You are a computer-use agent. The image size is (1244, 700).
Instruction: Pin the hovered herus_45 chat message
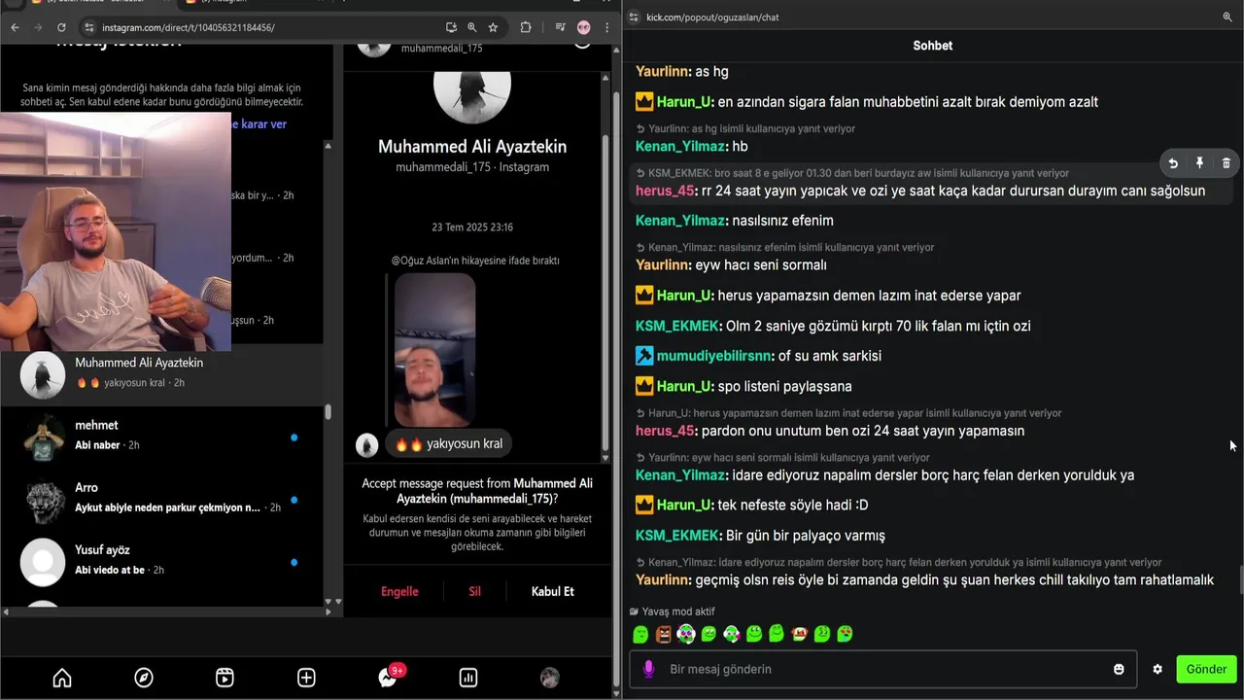click(x=1199, y=163)
